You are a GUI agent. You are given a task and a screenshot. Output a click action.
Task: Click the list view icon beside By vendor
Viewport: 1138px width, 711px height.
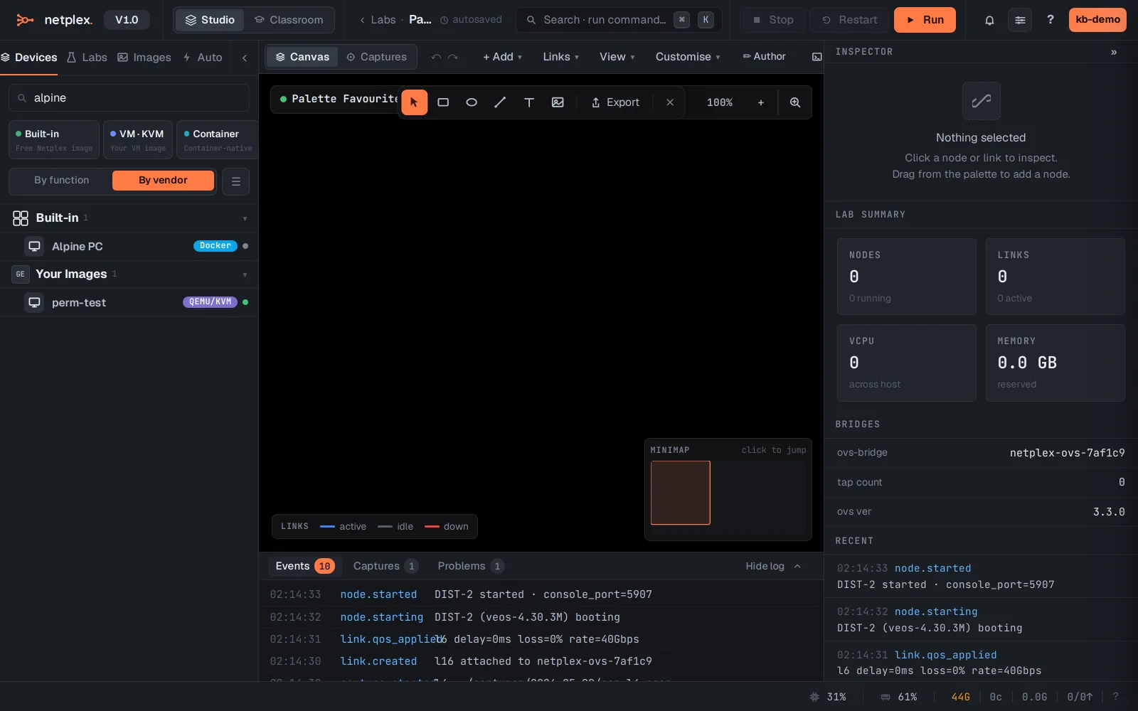(x=235, y=181)
